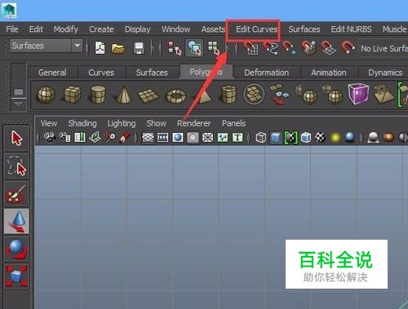Toggle the Field Chart crosshatch button
Viewport: 408px width, 309px height.
[207, 138]
